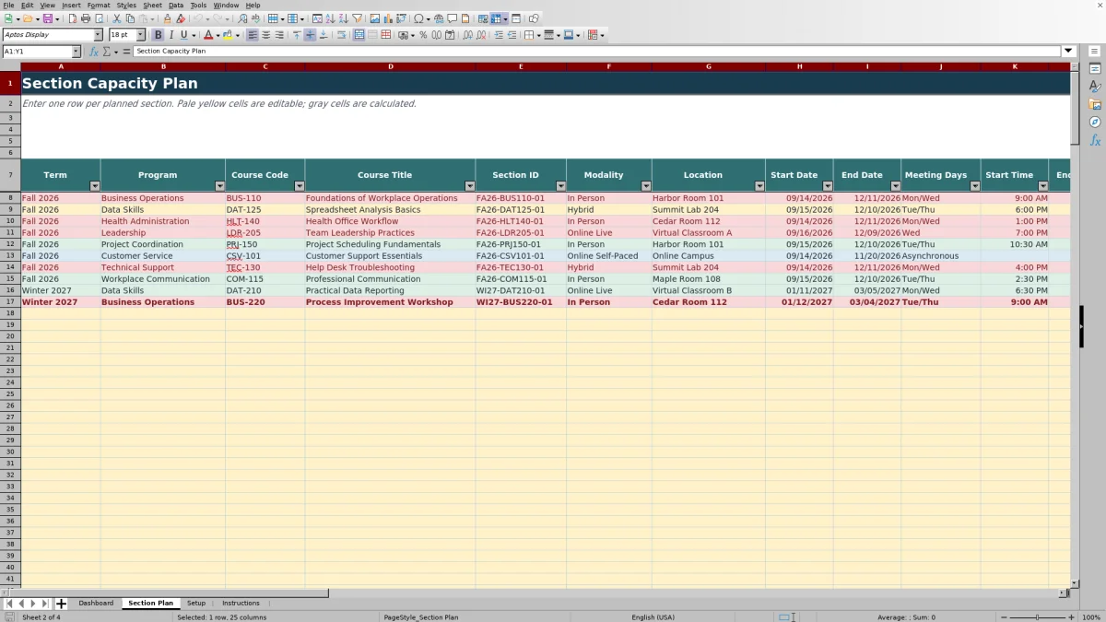Click the English (USA) language status field
Image resolution: width=1106 pixels, height=622 pixels.
(653, 617)
